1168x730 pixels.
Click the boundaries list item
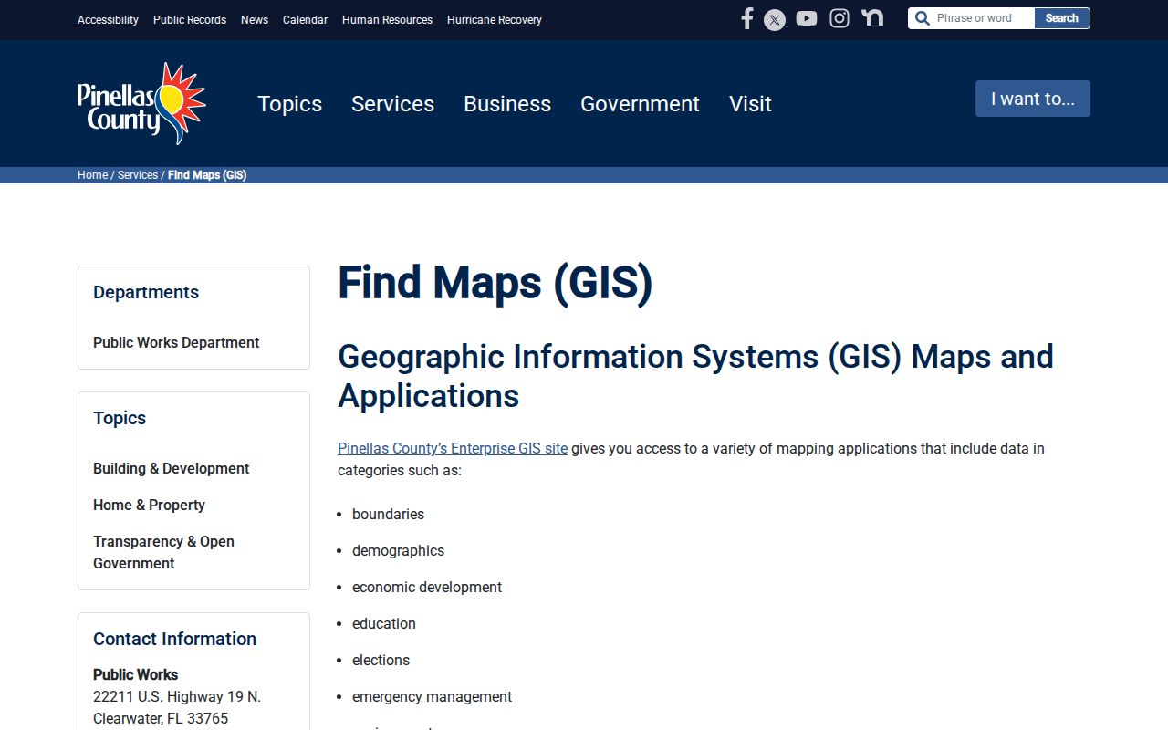coord(388,514)
